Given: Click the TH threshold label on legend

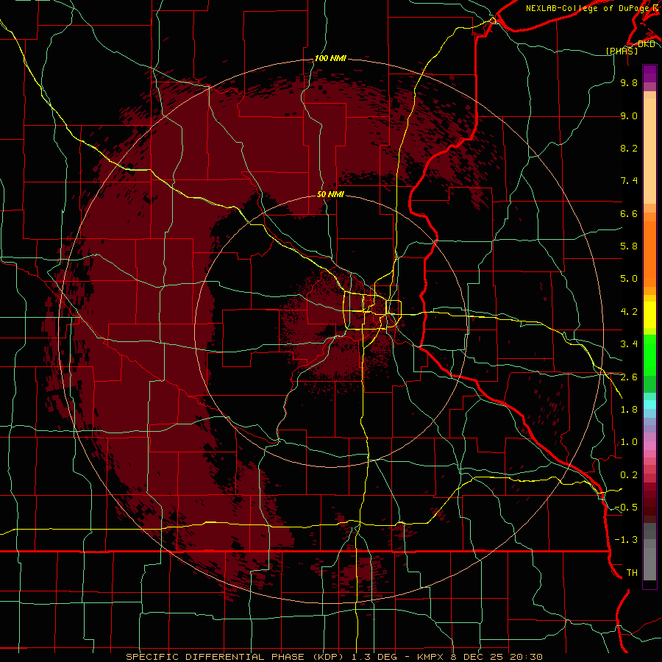Looking at the screenshot, I should pyautogui.click(x=632, y=573).
